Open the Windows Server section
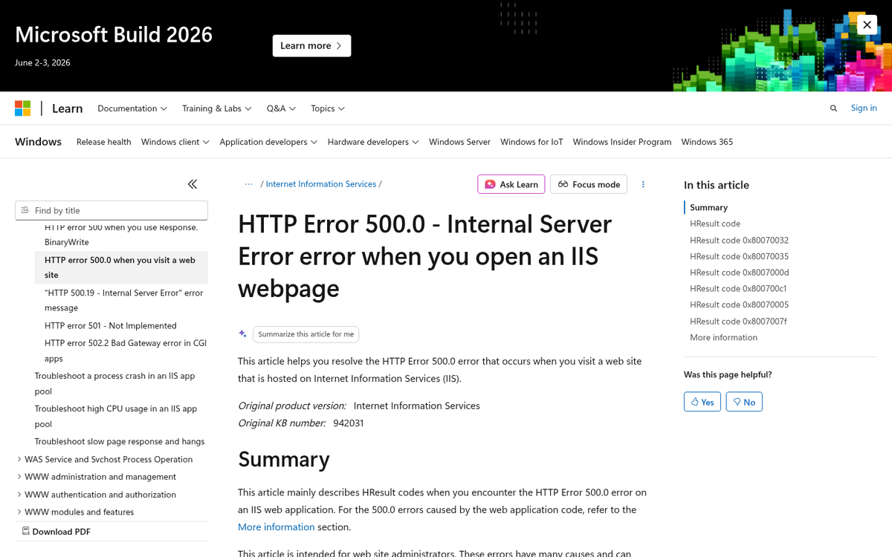Viewport: 892px width, 557px height. click(x=459, y=142)
